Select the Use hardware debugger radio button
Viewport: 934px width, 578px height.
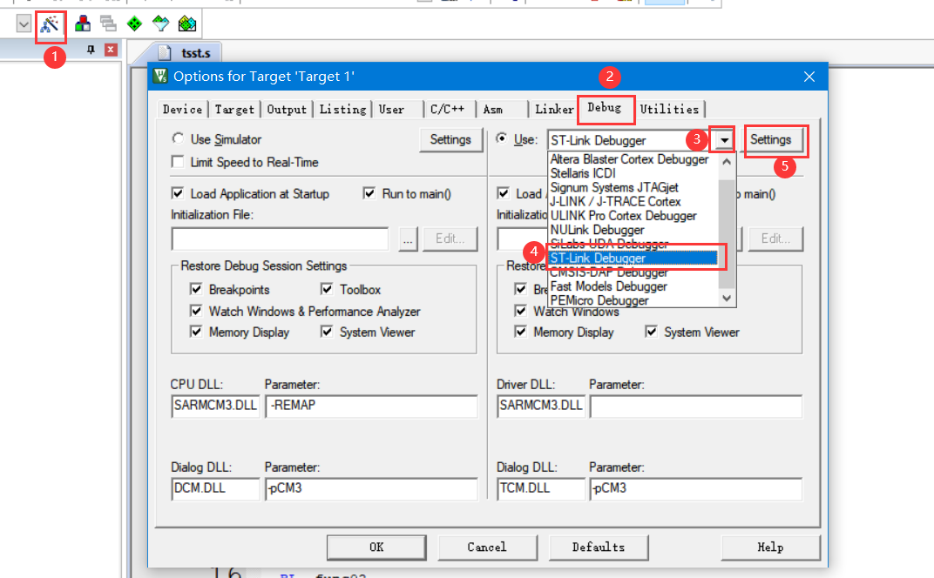coord(502,138)
